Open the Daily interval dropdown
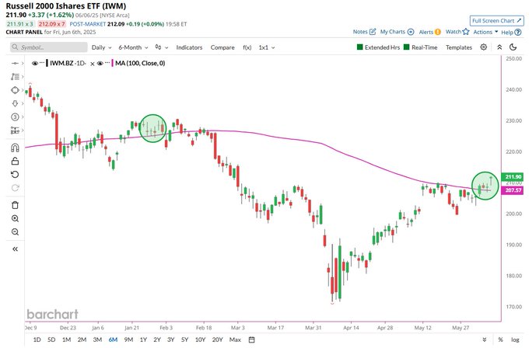The image size is (529, 348). [x=102, y=47]
